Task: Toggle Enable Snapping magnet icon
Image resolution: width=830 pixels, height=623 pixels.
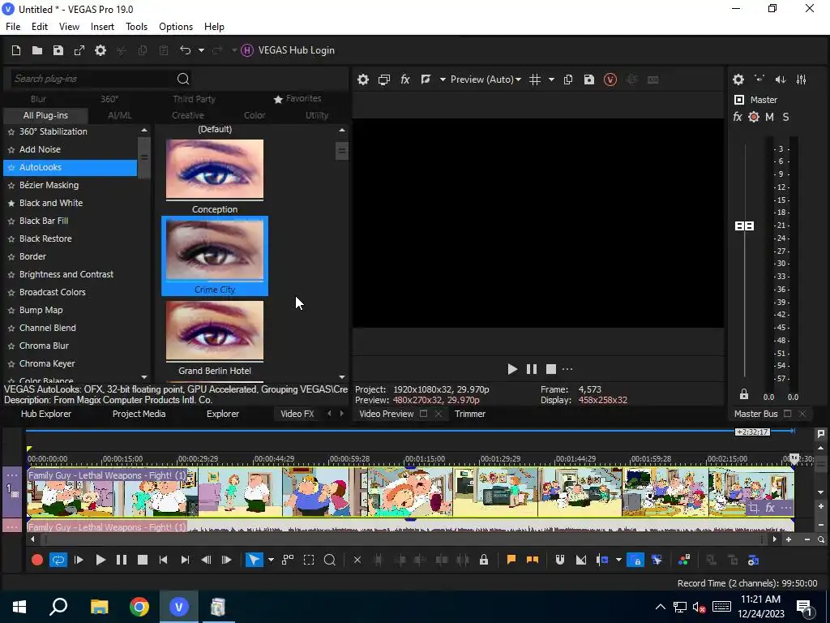Action: point(560,560)
